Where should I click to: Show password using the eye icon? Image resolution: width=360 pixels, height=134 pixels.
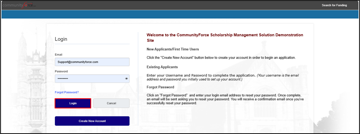click(126, 79)
